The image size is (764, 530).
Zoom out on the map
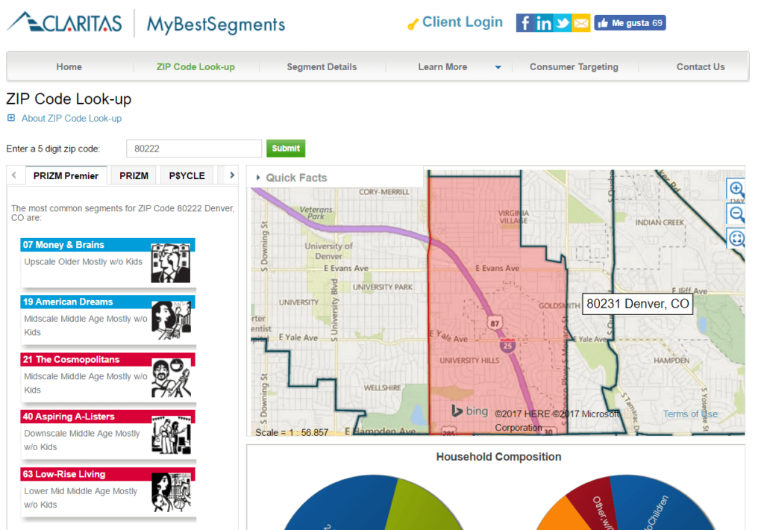pos(736,213)
